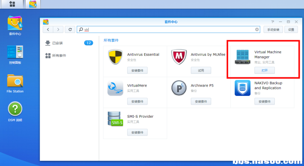Maximize the Package Center window

click(288, 22)
